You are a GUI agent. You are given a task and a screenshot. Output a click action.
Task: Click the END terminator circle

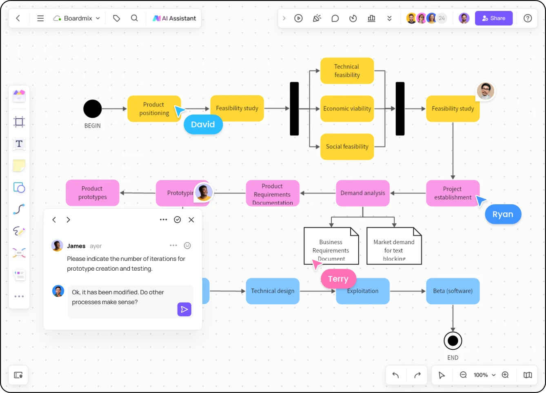(x=453, y=341)
